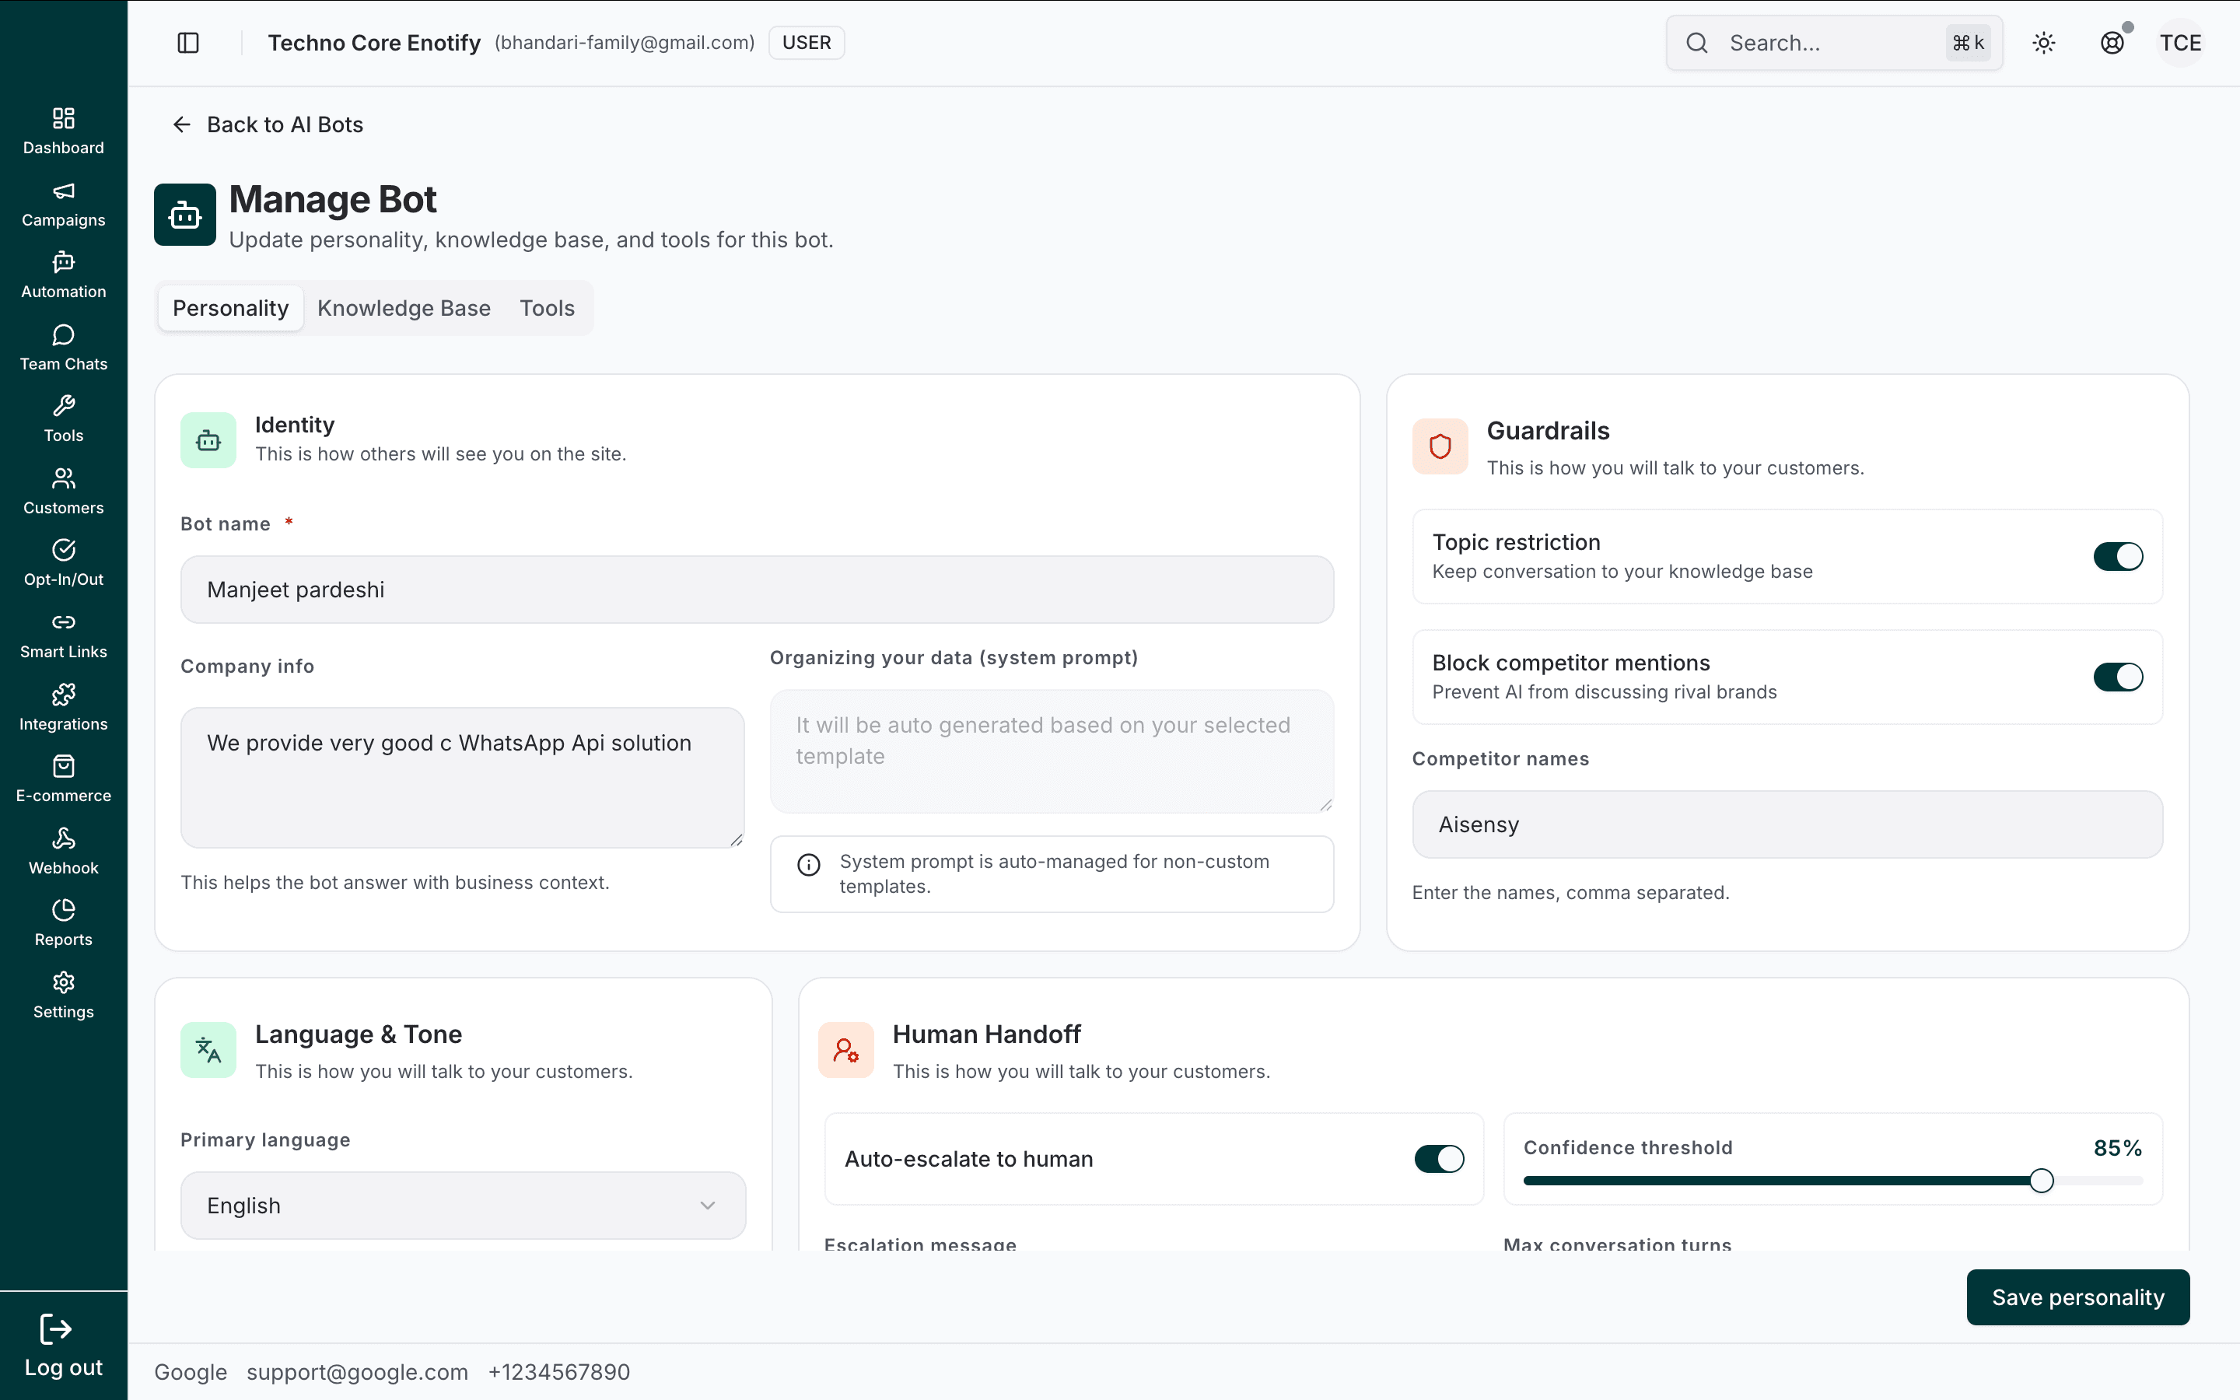
Task: Click the Human Handoff user icon
Action: click(846, 1050)
